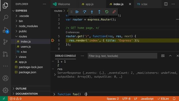Viewport: 179px width, 101px height.
Task: Open package-lock.json file
Action: pos(31,67)
